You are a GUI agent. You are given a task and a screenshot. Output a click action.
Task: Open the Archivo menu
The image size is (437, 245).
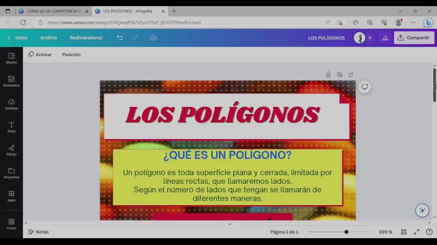(x=48, y=38)
